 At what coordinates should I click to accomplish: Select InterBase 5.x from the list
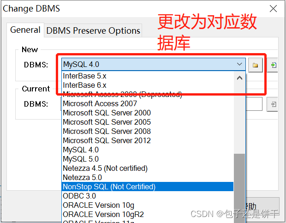point(147,76)
